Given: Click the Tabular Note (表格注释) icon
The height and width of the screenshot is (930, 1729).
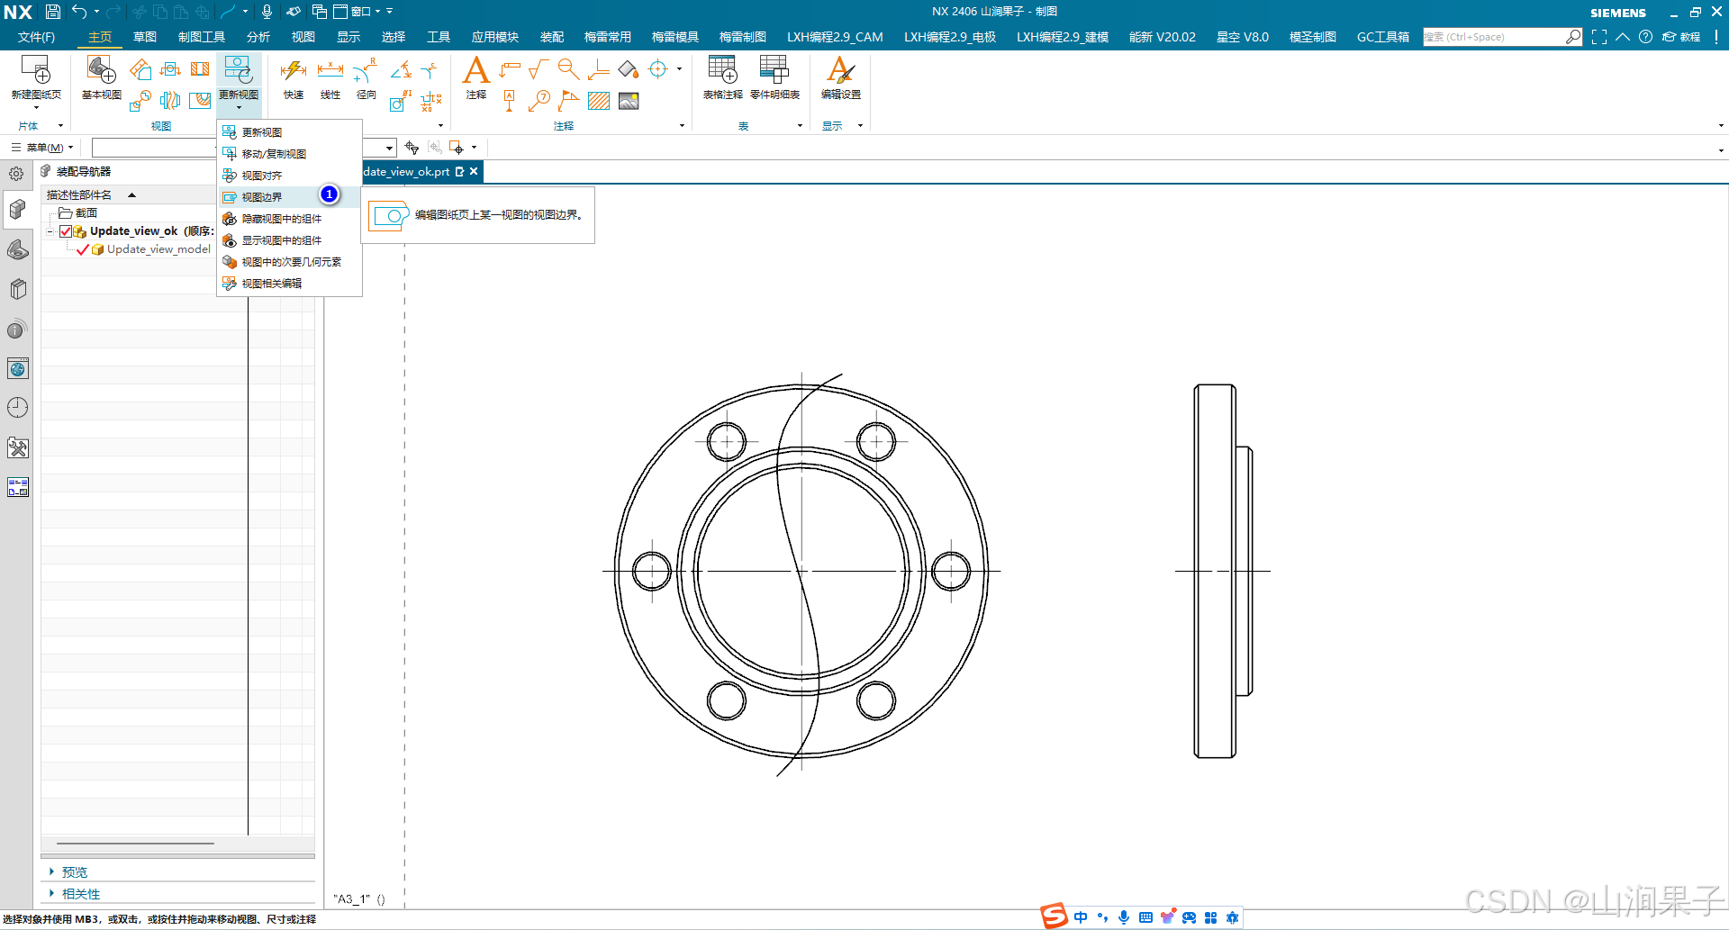Looking at the screenshot, I should [x=722, y=69].
